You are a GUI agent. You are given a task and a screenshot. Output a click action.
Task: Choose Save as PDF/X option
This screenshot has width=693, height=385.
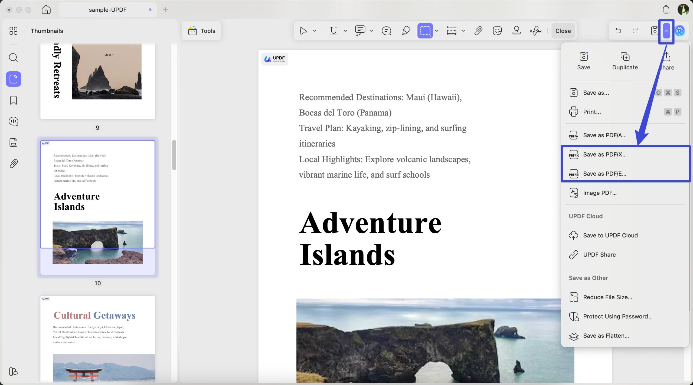[605, 155]
